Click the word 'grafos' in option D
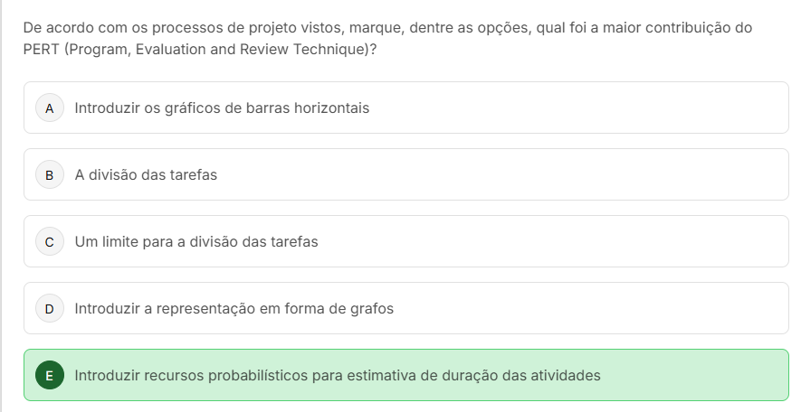 372,308
